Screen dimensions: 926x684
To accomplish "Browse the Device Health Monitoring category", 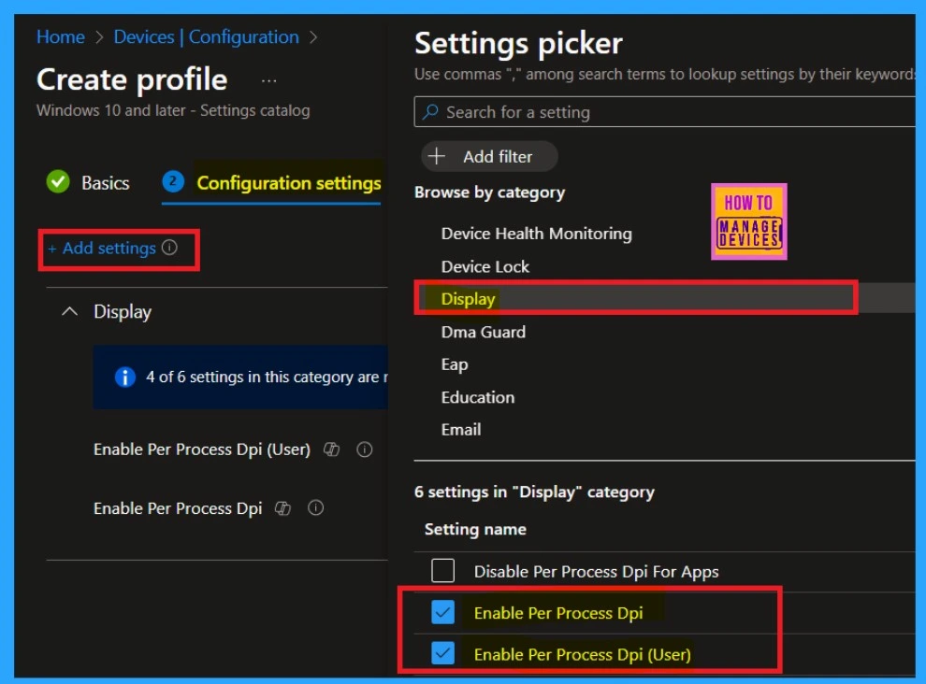I will tap(536, 234).
